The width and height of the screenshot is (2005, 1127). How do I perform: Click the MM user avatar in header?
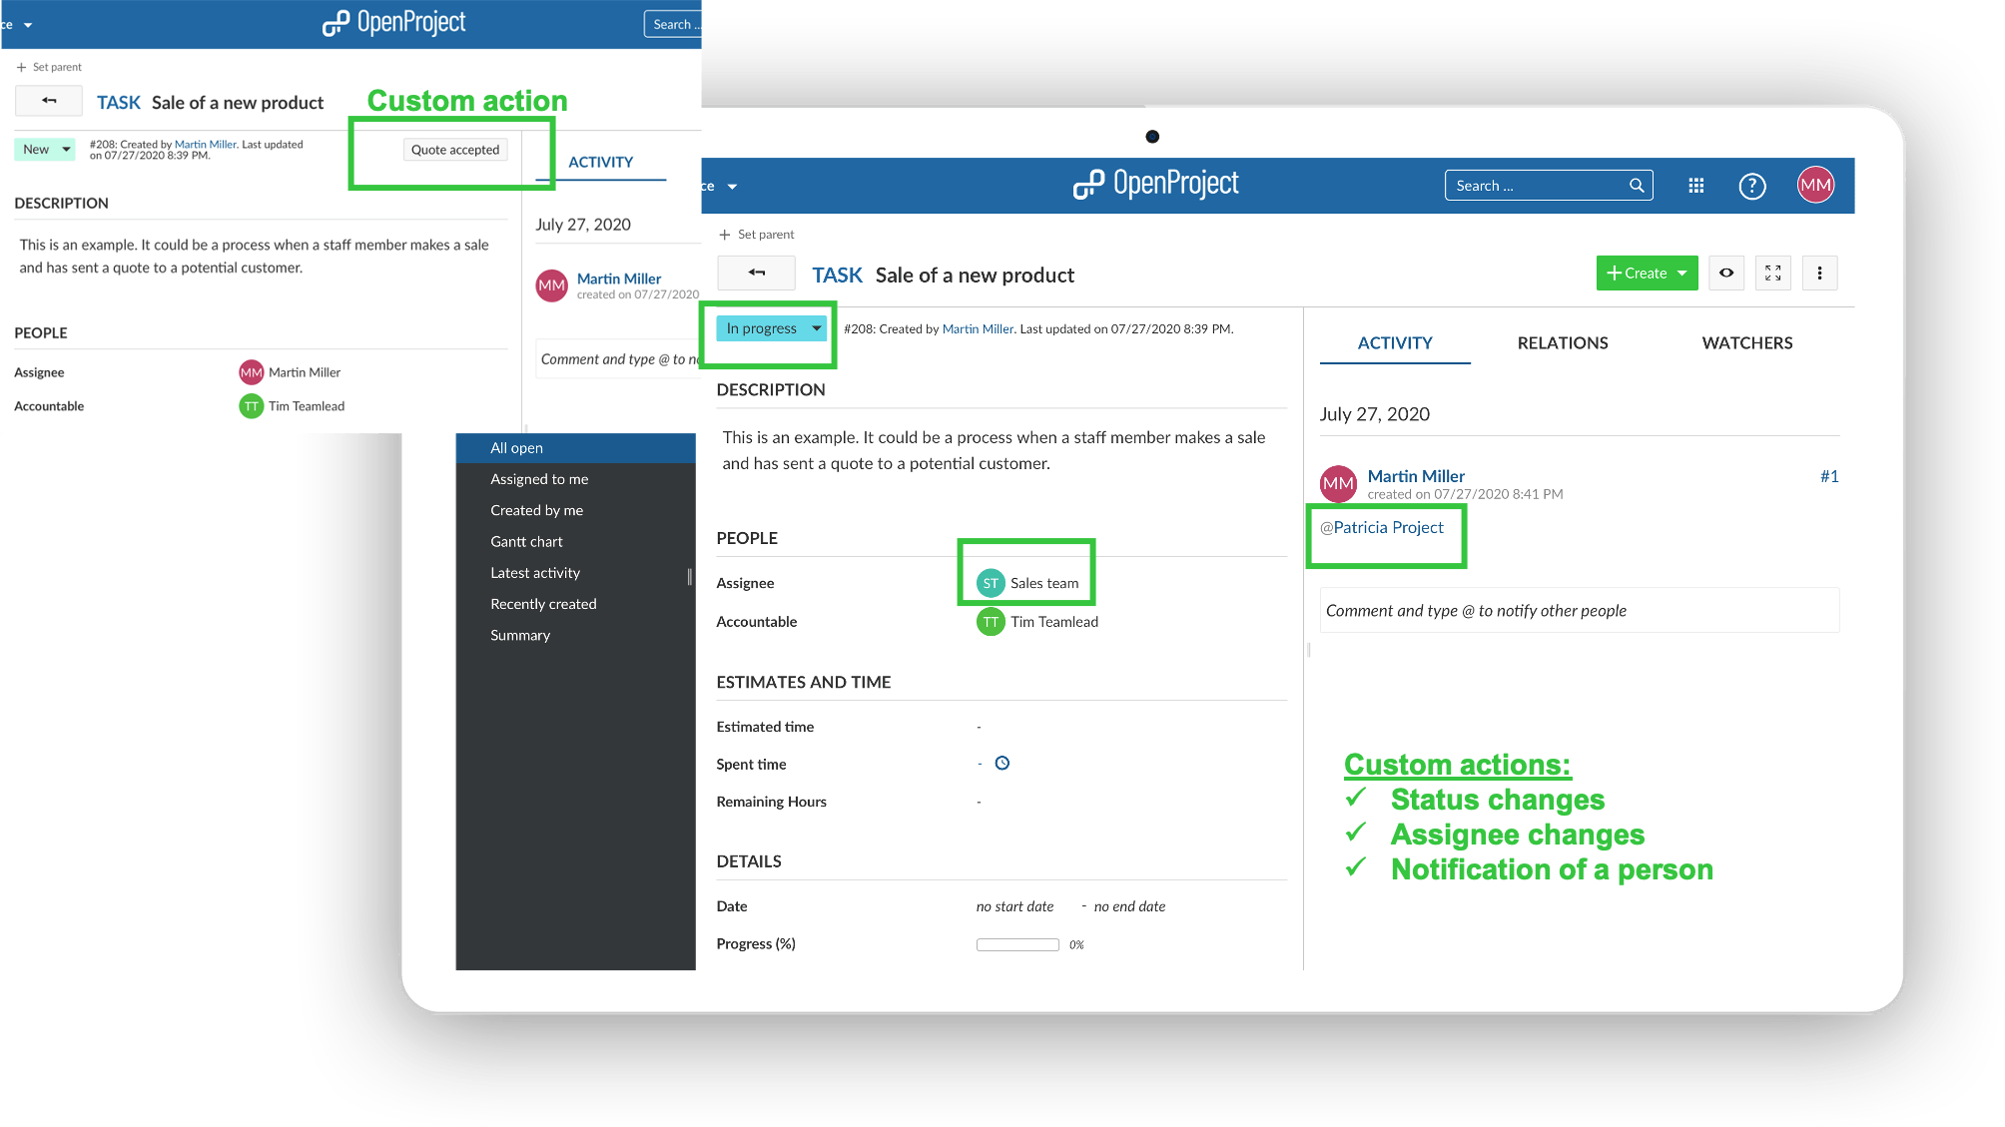pos(1815,185)
